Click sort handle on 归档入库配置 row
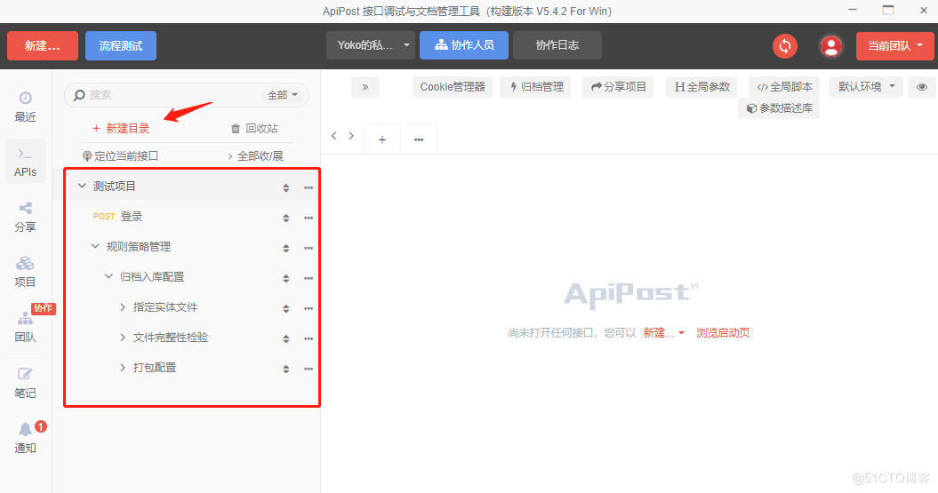The width and height of the screenshot is (938, 493). tap(286, 278)
